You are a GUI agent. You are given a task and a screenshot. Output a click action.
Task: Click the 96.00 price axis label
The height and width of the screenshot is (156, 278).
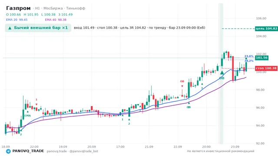coord(260,108)
